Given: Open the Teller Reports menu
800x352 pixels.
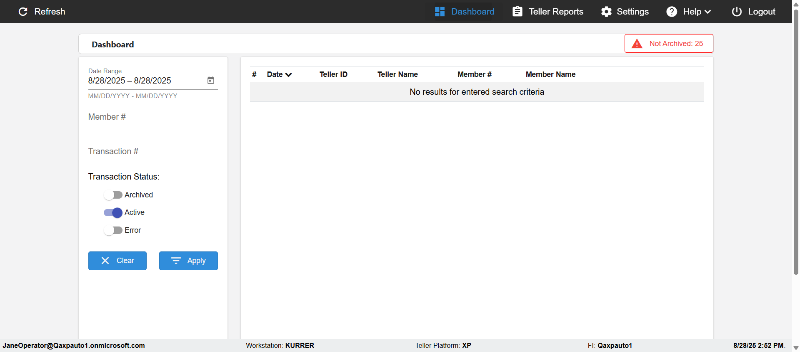Looking at the screenshot, I should tap(548, 12).
